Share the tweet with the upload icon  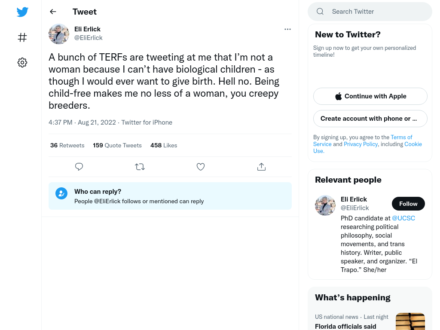[x=261, y=167]
